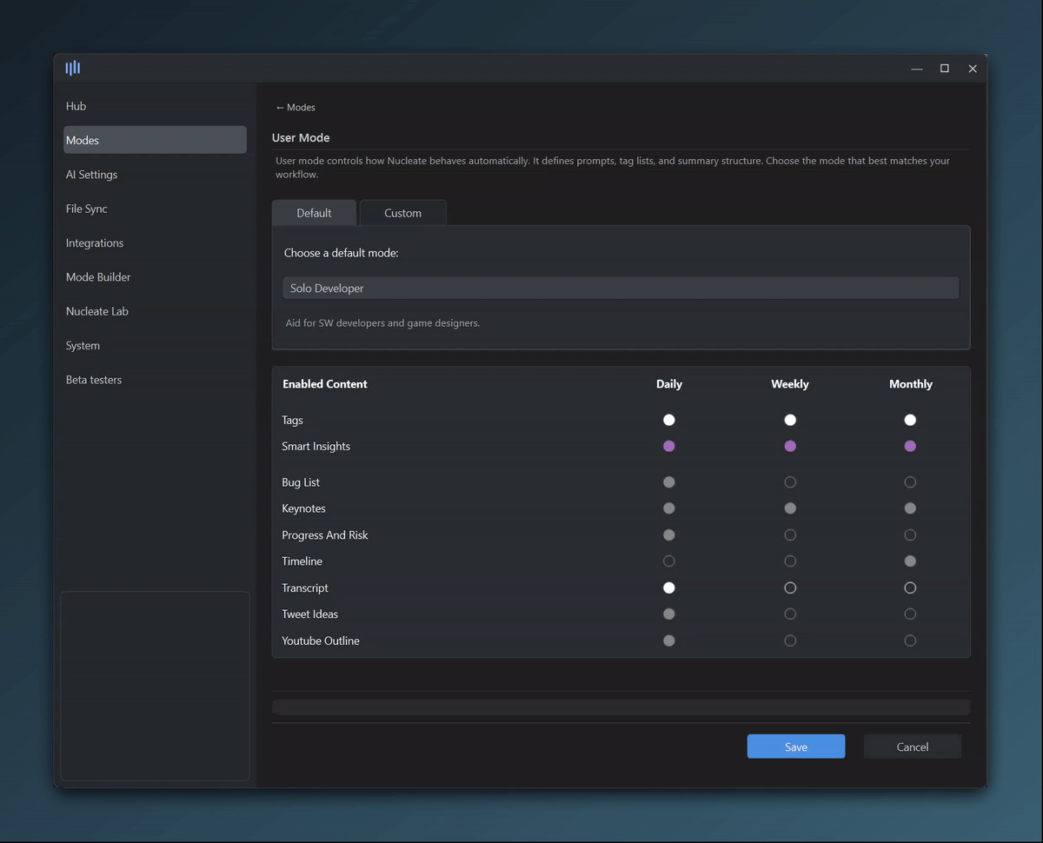1043x843 pixels.
Task: Enable Transcript for Monthly
Action: [x=910, y=588]
